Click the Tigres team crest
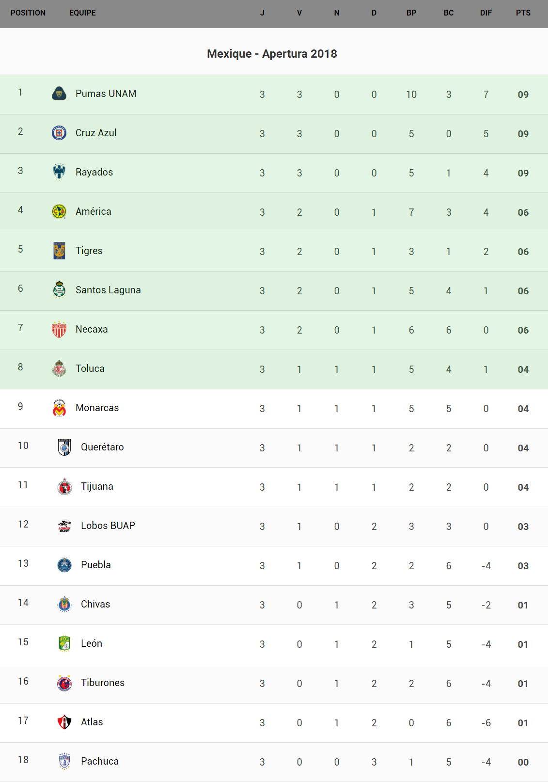 point(59,251)
